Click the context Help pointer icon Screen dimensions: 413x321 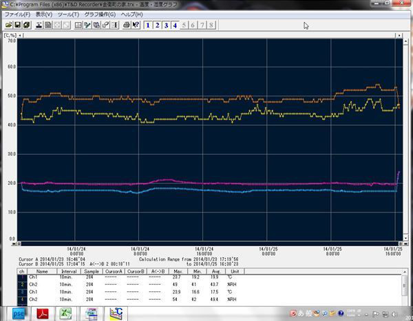coord(136,25)
